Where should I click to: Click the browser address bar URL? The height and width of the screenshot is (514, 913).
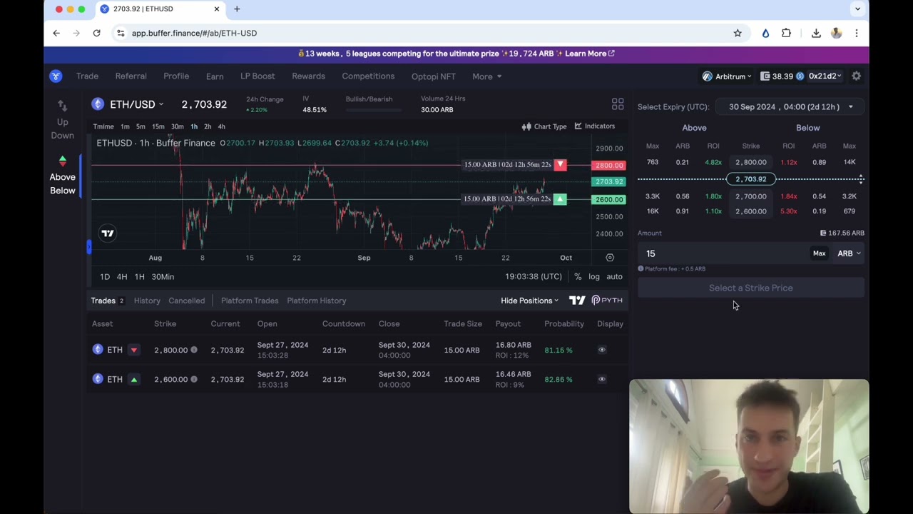pos(194,33)
